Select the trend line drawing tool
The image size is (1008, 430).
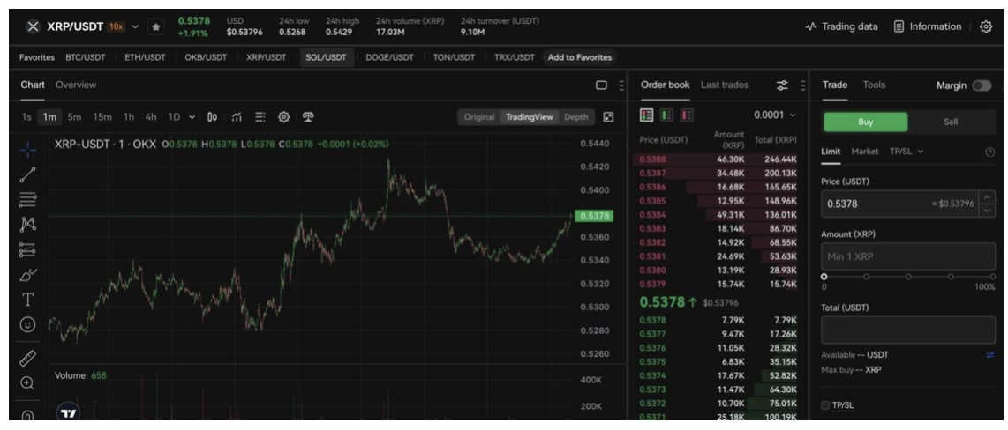[27, 174]
